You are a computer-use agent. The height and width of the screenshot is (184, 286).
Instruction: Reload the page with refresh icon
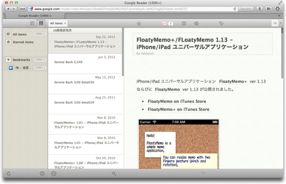point(235,9)
